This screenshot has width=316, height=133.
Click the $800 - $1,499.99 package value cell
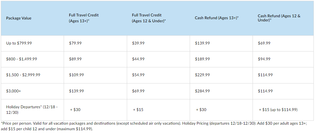tap(22, 59)
